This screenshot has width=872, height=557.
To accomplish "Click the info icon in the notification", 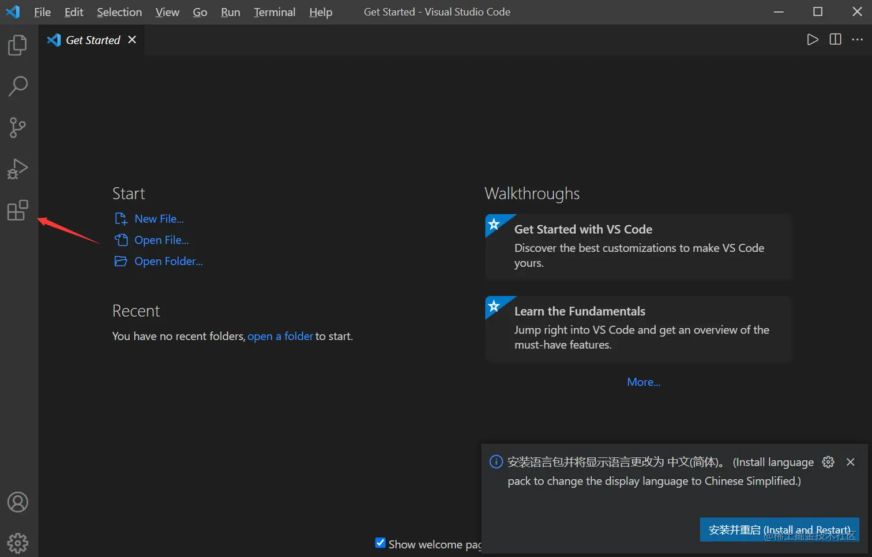I will (496, 462).
